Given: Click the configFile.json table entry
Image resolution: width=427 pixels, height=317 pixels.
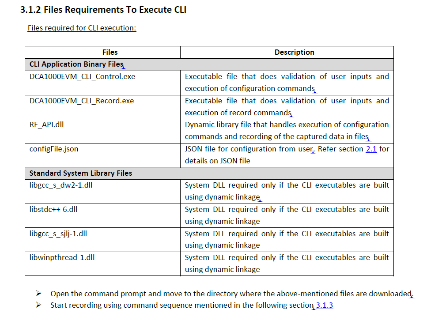Looking at the screenshot, I should [x=54, y=149].
